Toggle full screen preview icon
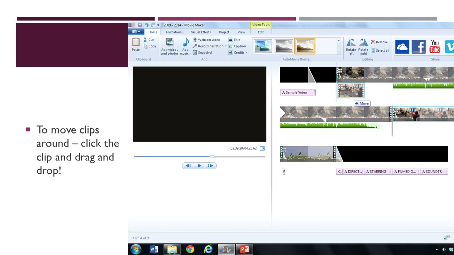 [262, 148]
